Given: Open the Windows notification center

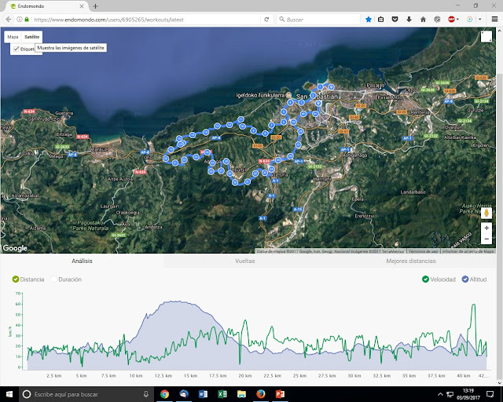Looking at the screenshot, I should pos(490,394).
